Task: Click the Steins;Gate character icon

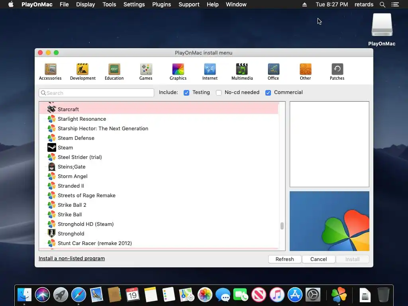Action: coord(51,167)
